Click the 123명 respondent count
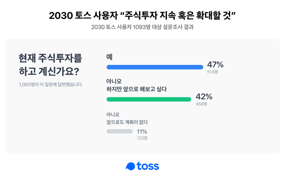285x179 pixels. click(x=142, y=138)
